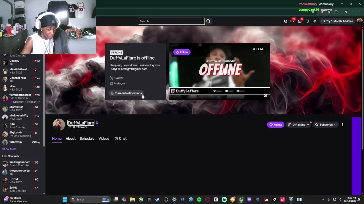
Task: Open the Videos tab
Action: pyautogui.click(x=104, y=139)
